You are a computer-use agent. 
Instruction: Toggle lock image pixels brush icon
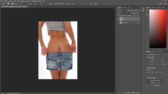[124, 16]
